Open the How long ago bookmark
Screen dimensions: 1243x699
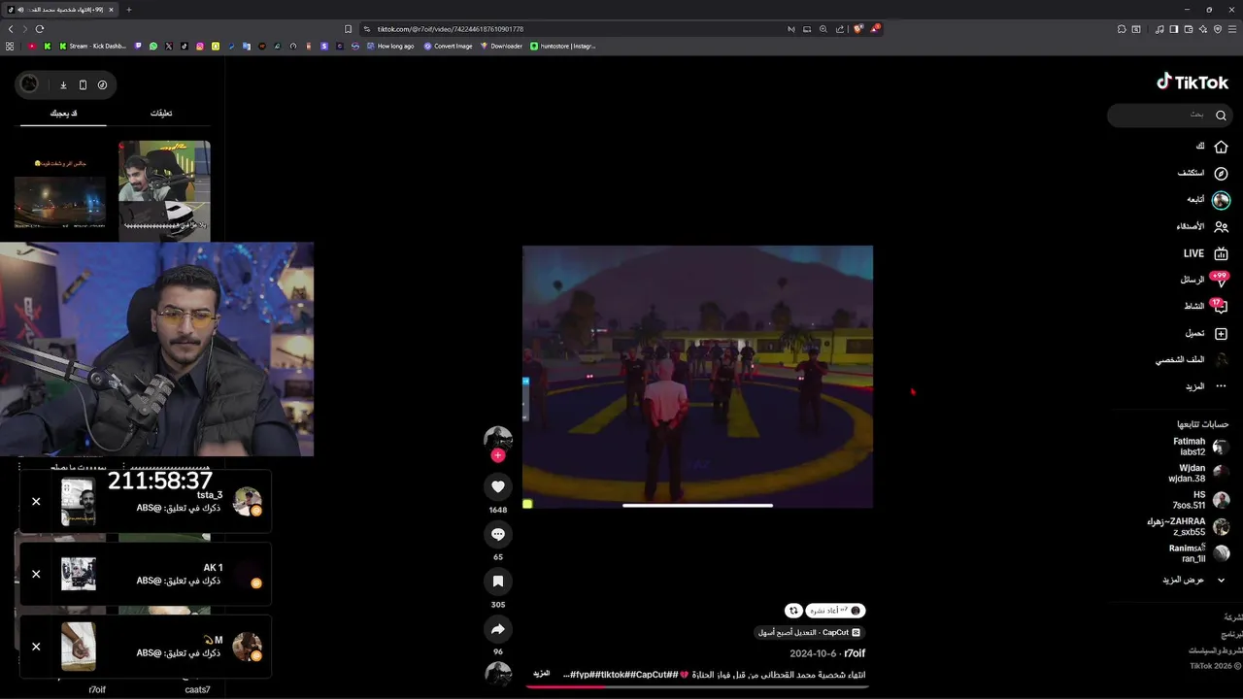[389, 46]
